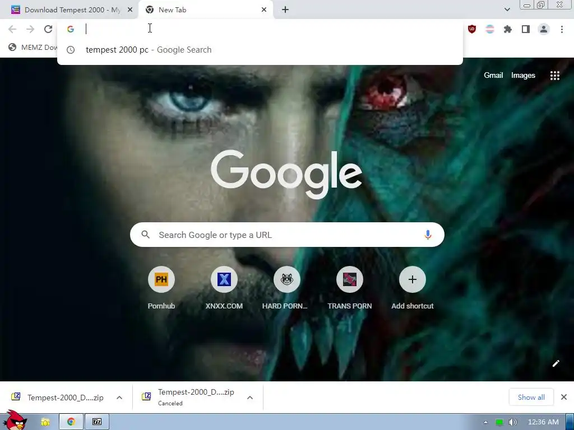This screenshot has height=430, width=574.
Task: Open the Gmail link
Action: coord(493,76)
